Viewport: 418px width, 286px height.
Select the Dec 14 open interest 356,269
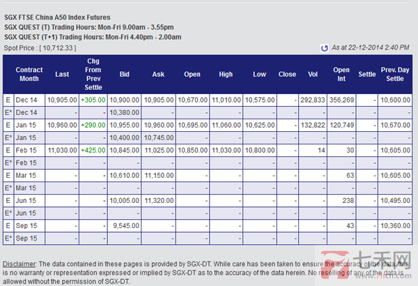coord(342,100)
